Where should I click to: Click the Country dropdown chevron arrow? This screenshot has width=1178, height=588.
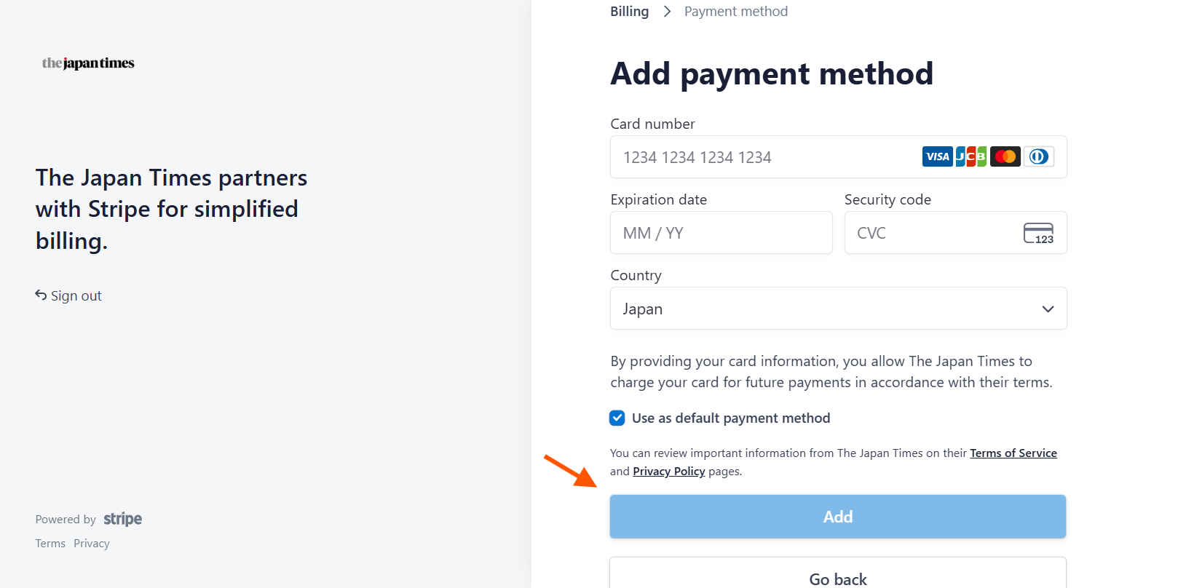[x=1048, y=309]
